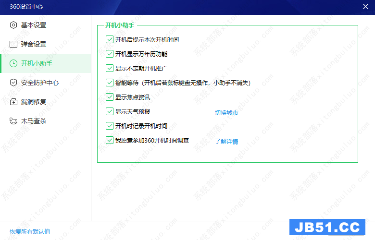Toggle the 开机显示万年历功能 checkbox

pyautogui.click(x=109, y=54)
